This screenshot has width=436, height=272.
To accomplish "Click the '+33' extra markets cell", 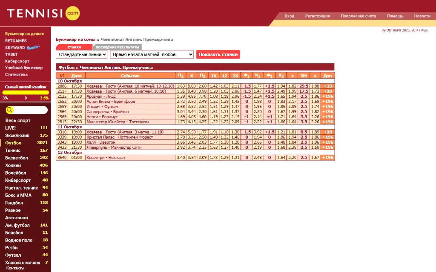I will [x=327, y=86].
